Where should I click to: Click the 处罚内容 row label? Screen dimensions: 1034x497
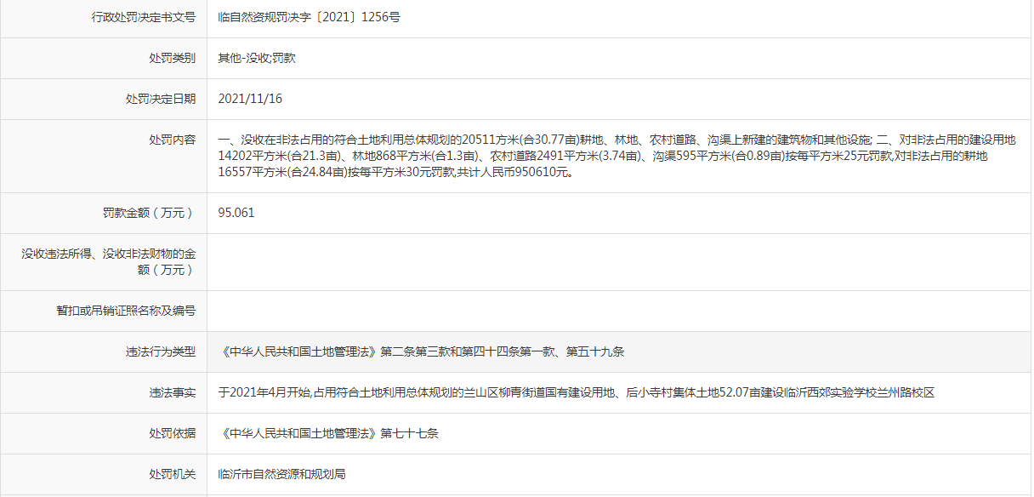coord(171,140)
